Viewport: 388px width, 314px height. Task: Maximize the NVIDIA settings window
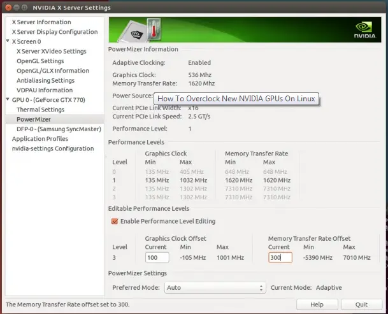[24, 8]
